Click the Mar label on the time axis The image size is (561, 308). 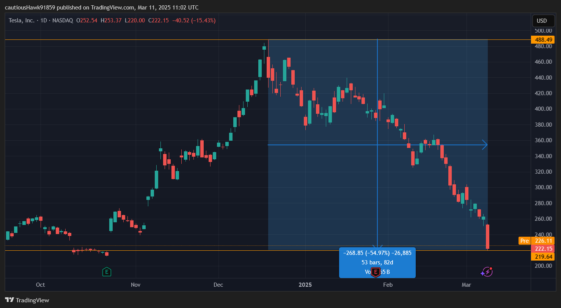tap(466, 284)
